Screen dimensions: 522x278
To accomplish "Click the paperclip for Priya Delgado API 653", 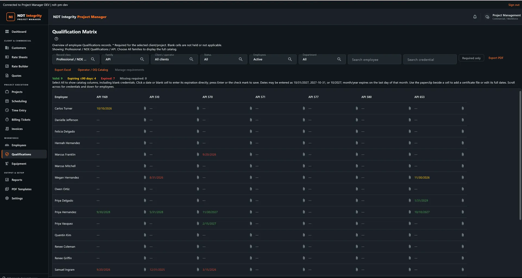I will 462,200.
